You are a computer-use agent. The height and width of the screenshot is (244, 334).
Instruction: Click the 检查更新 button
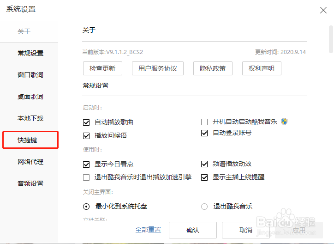tap(102, 68)
